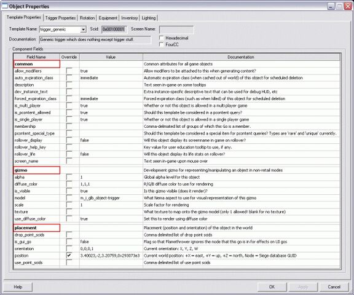Click the model value m_i_glb_object-trigger
Image resolution: width=354 pixels, height=295 pixels.
click(x=100, y=198)
